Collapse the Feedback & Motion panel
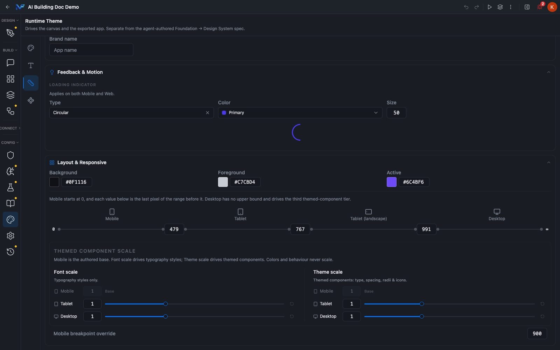The image size is (560, 350). [x=548, y=72]
